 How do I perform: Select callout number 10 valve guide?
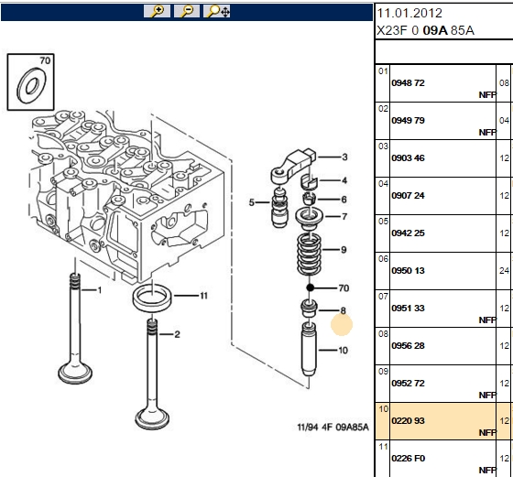coord(343,351)
